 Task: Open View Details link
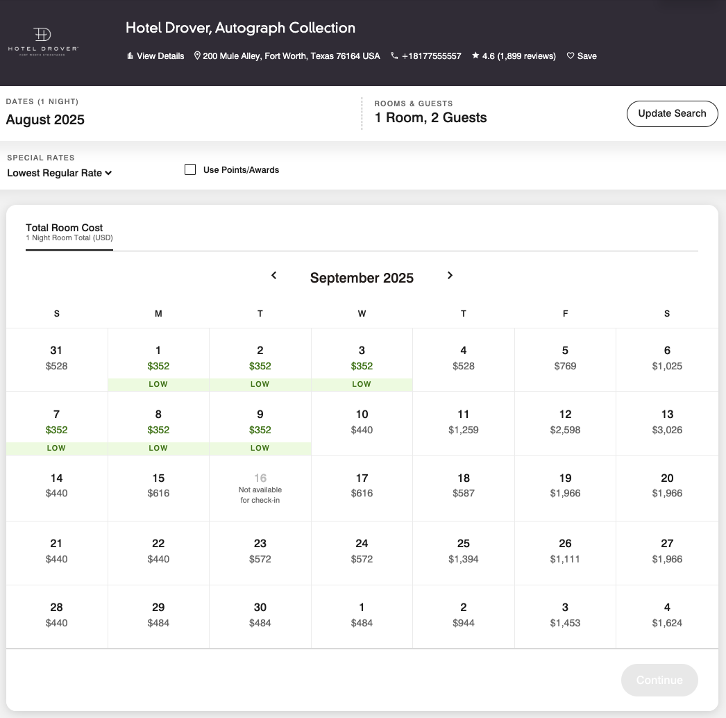point(160,56)
